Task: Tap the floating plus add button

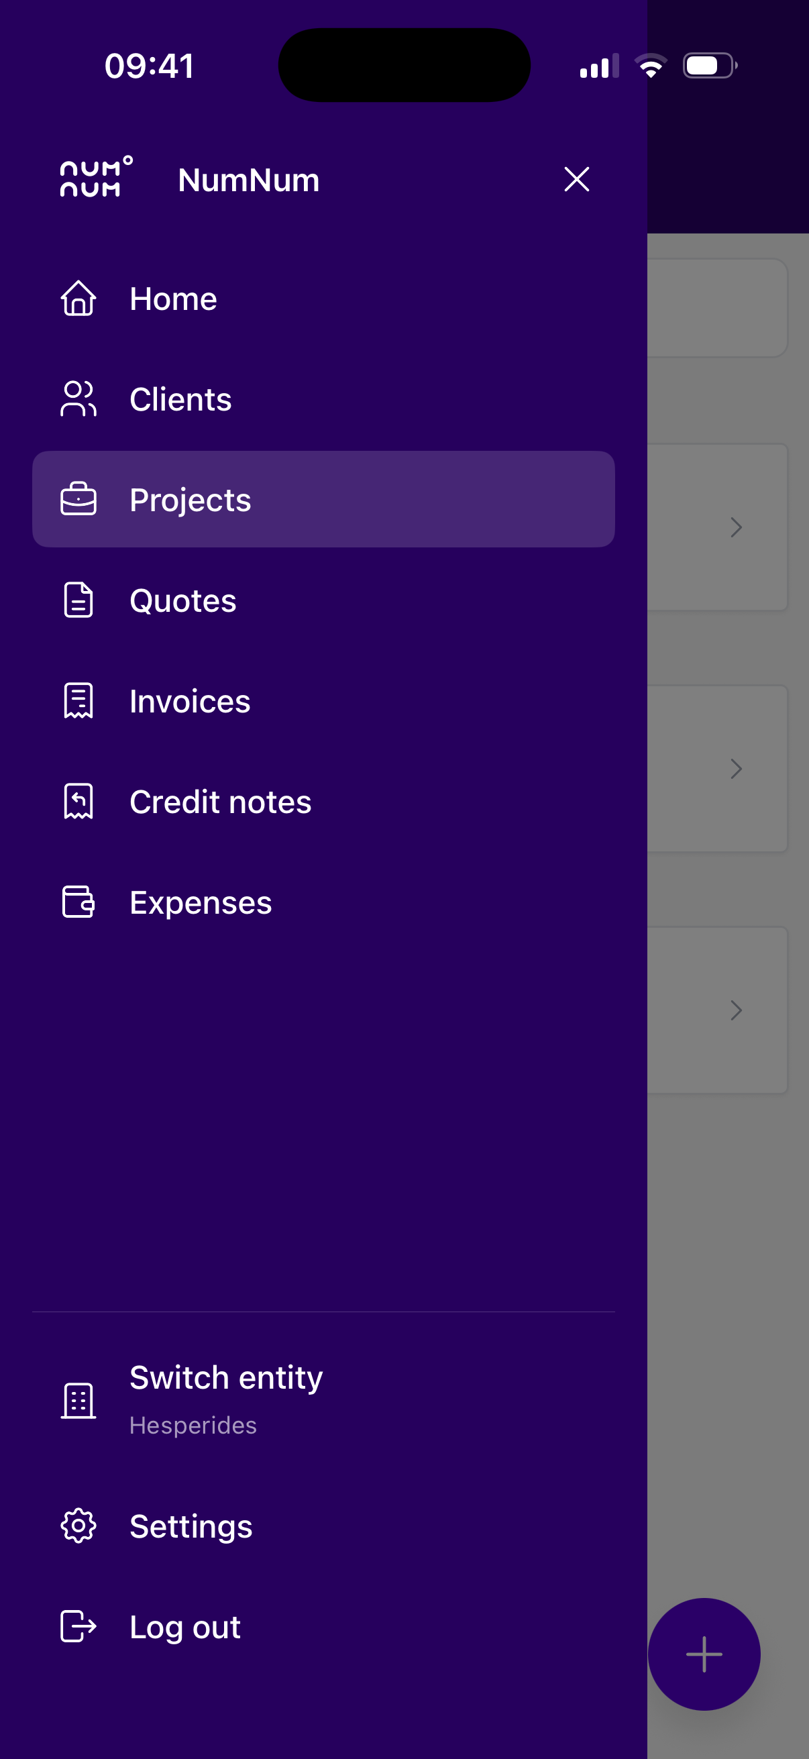Action: coord(704,1654)
